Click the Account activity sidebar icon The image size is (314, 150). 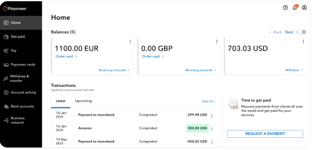point(6,93)
